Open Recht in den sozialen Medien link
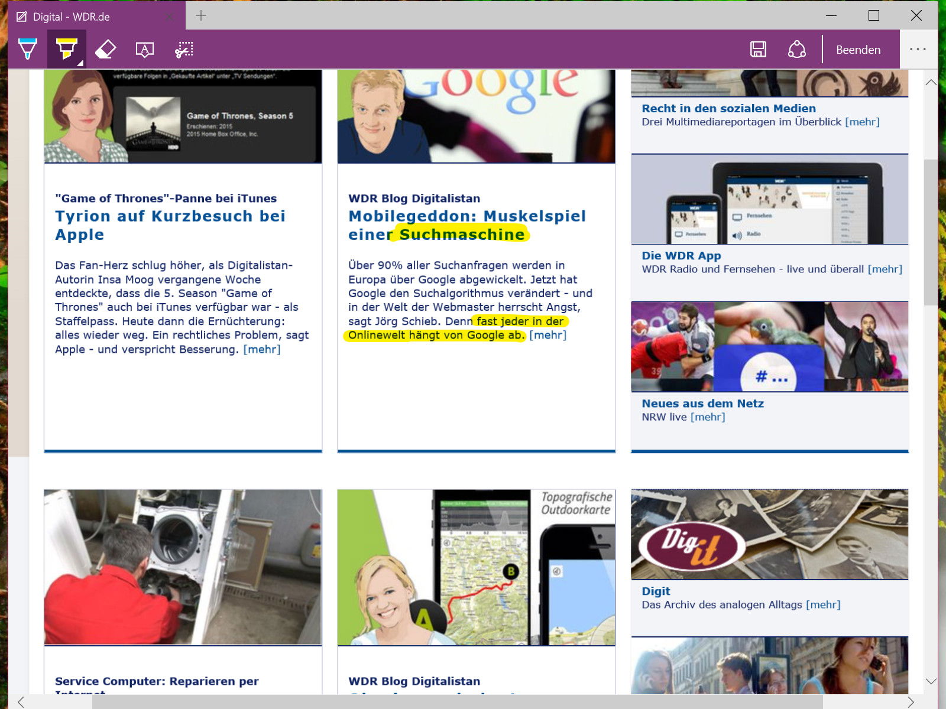This screenshot has width=946, height=709. click(x=729, y=108)
